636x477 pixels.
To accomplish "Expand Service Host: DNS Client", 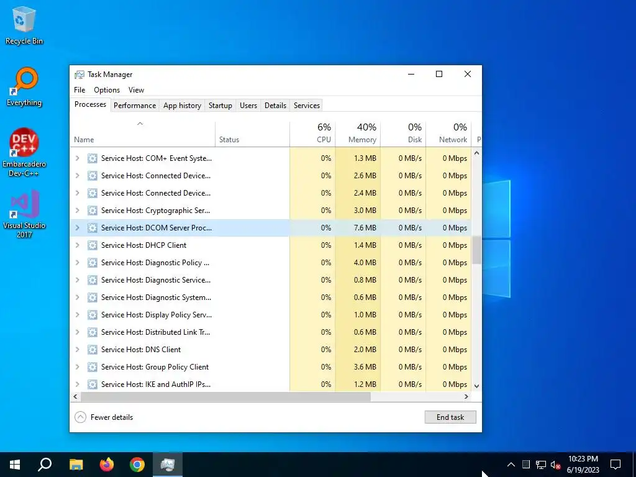I will pyautogui.click(x=77, y=349).
